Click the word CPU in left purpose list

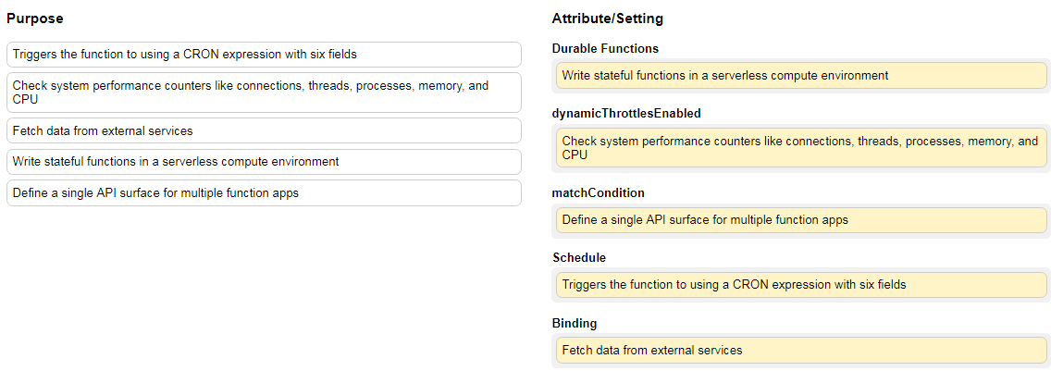tap(25, 100)
